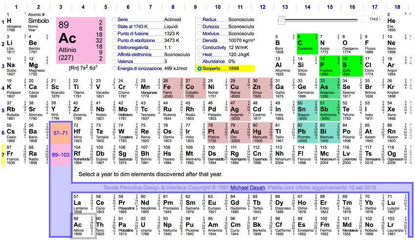Image resolution: width=415 pixels, height=240 pixels.
Task: Click the Punto di fusione label link
Action: tap(133, 34)
